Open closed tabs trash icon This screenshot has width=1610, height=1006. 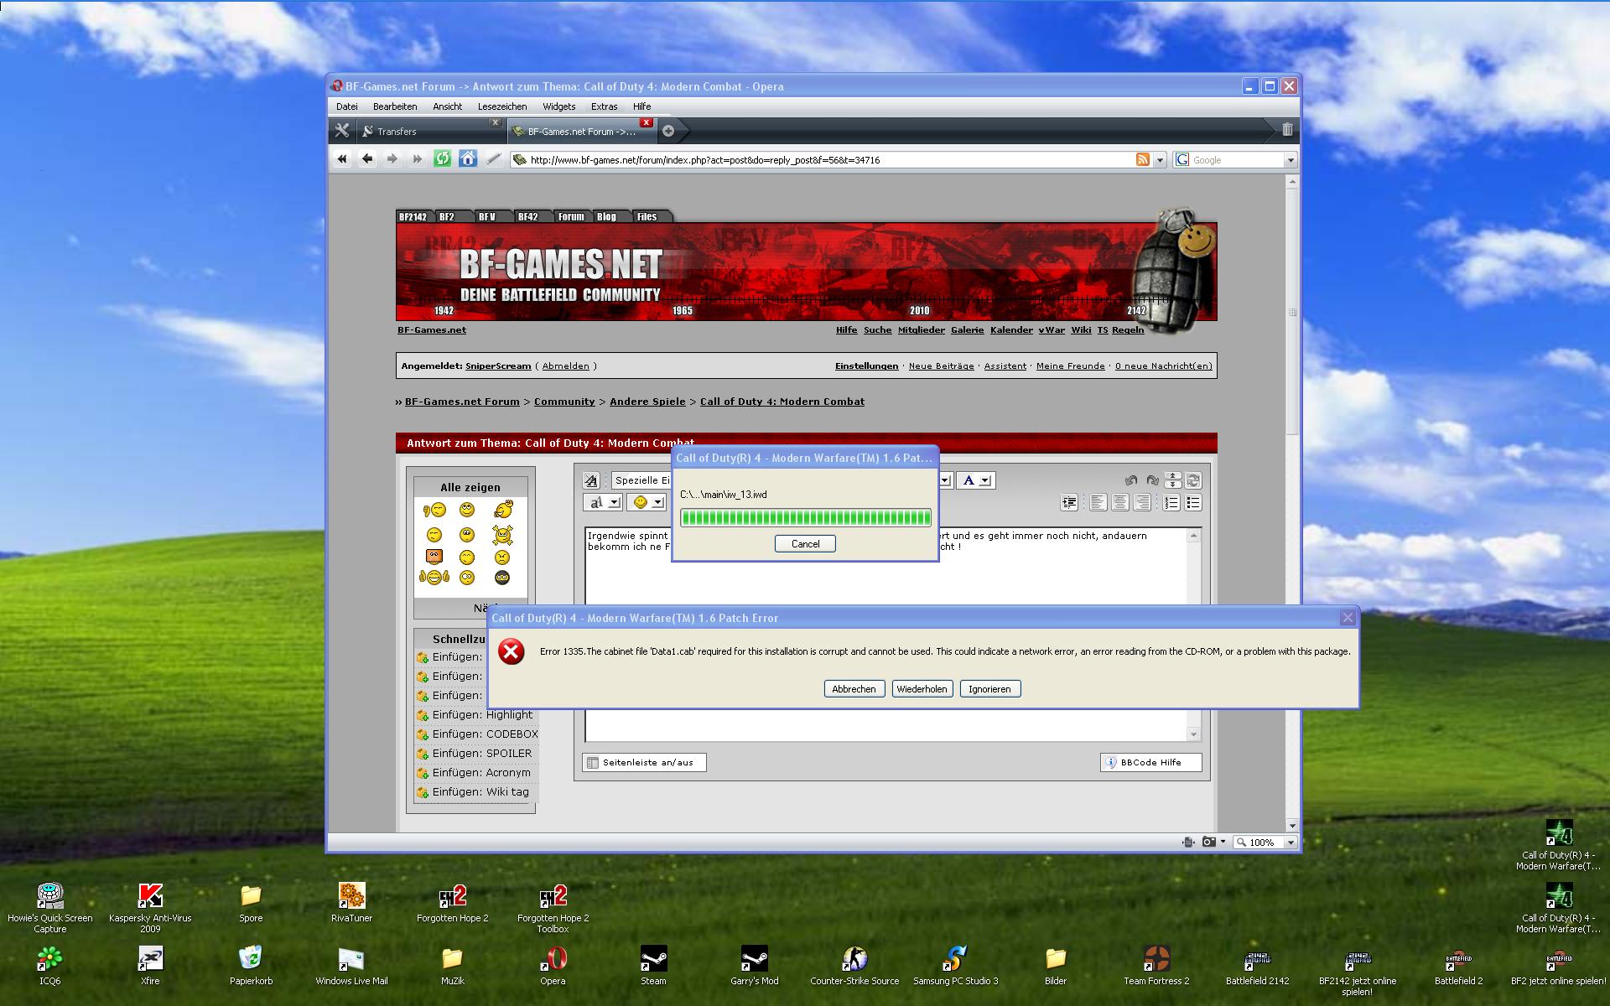click(x=1287, y=130)
